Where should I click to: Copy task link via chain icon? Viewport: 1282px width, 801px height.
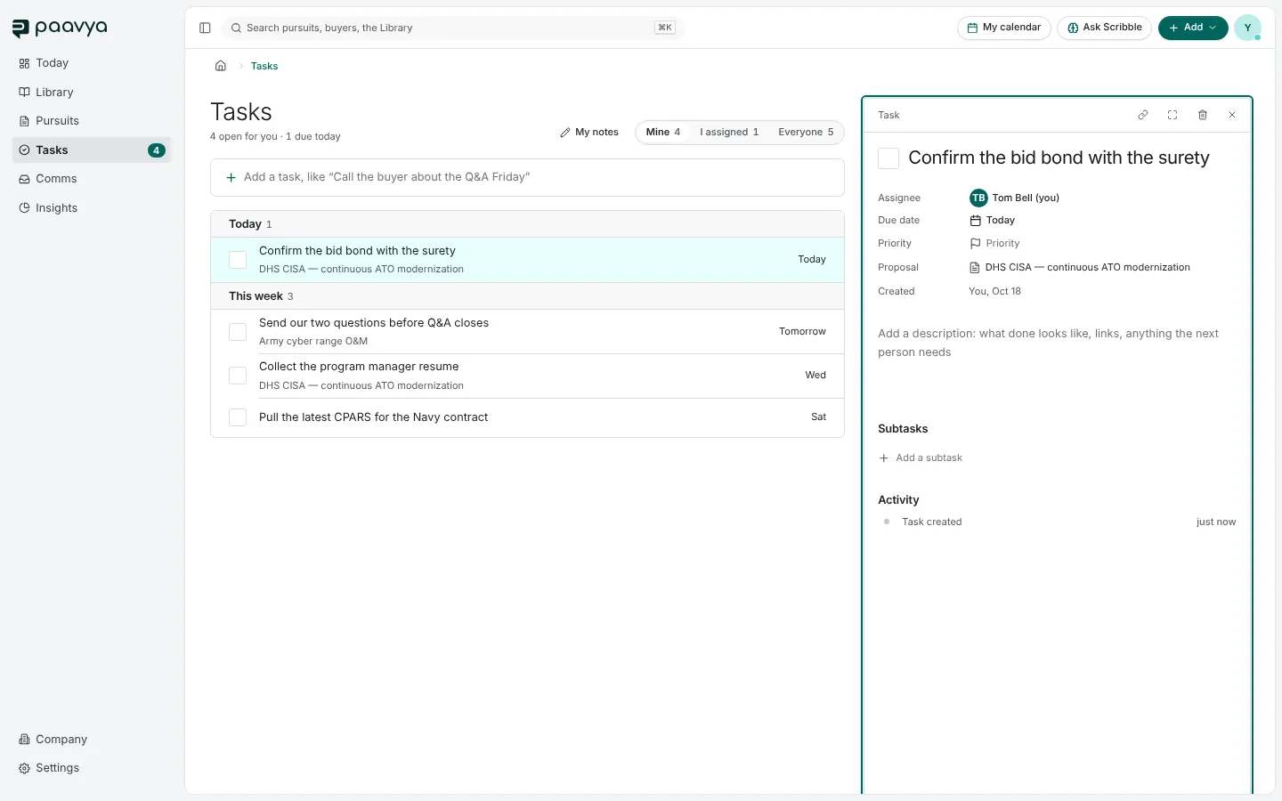[x=1143, y=115]
